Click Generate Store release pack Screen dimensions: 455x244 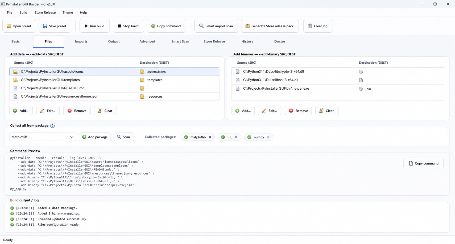pos(270,26)
